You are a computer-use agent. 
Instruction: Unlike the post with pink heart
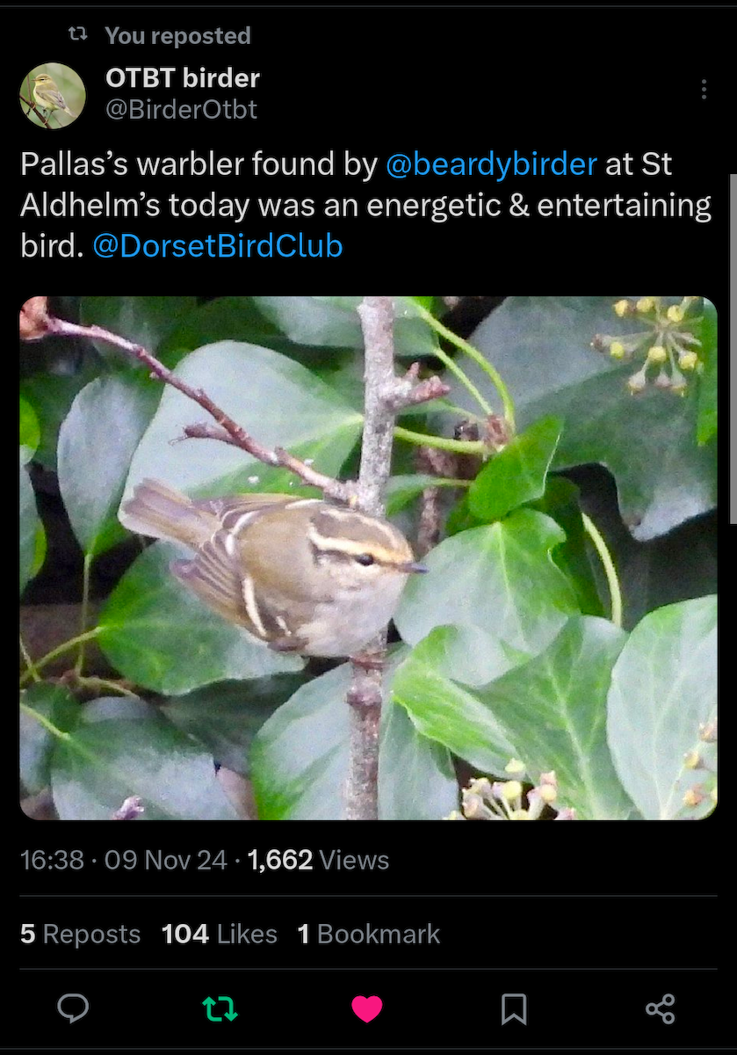(367, 1008)
